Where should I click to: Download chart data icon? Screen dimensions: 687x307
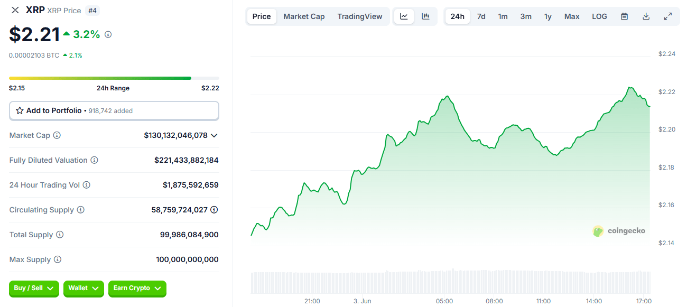[x=646, y=16]
